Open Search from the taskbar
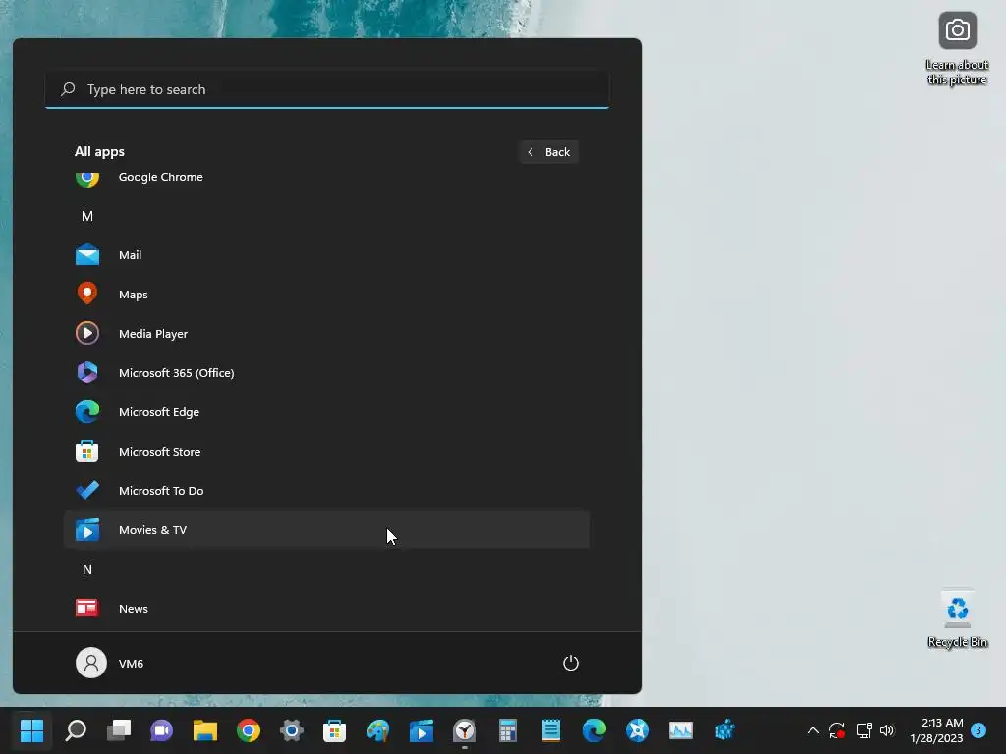Image resolution: width=1006 pixels, height=754 pixels. tap(76, 730)
